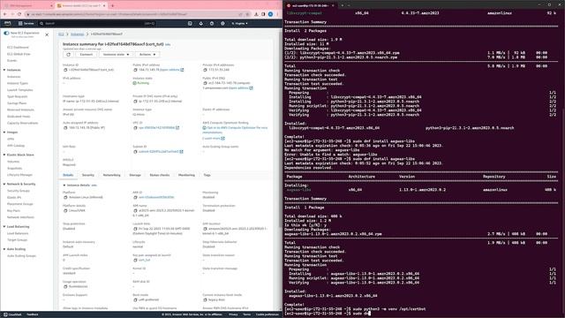Copy the Subnet ID value
This screenshot has width=565, height=318.
(135, 152)
